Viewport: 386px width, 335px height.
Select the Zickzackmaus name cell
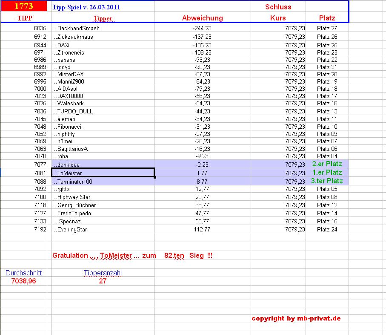(x=103, y=37)
